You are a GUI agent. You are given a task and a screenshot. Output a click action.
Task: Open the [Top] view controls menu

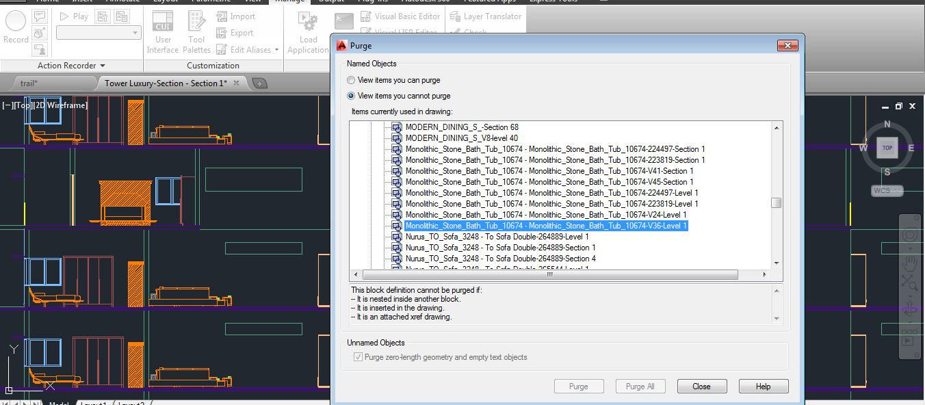coord(23,105)
